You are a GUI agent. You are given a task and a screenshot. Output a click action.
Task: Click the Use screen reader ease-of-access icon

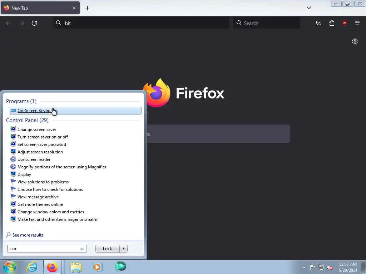(x=13, y=159)
